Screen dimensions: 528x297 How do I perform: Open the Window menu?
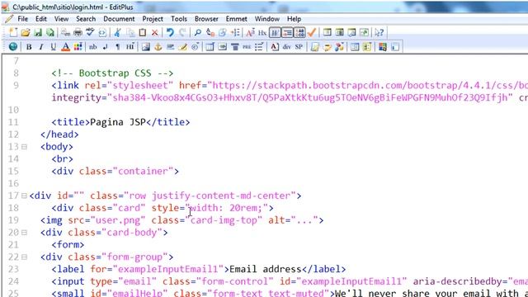pyautogui.click(x=267, y=19)
